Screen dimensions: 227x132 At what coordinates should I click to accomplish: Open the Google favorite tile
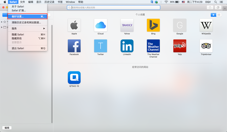[x=180, y=25]
